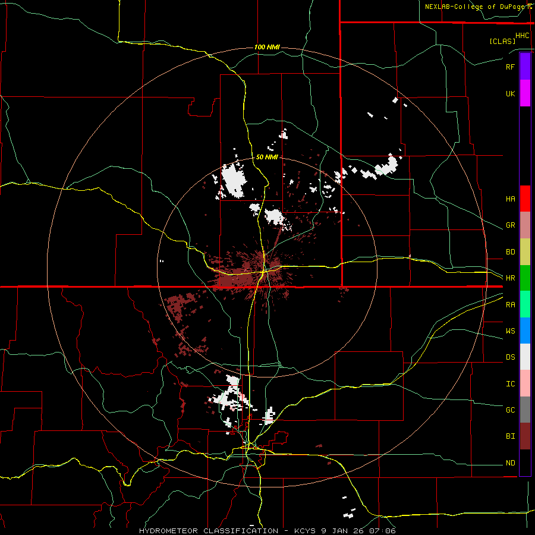
Task: Click the HHC product code label
Action: tap(522, 36)
